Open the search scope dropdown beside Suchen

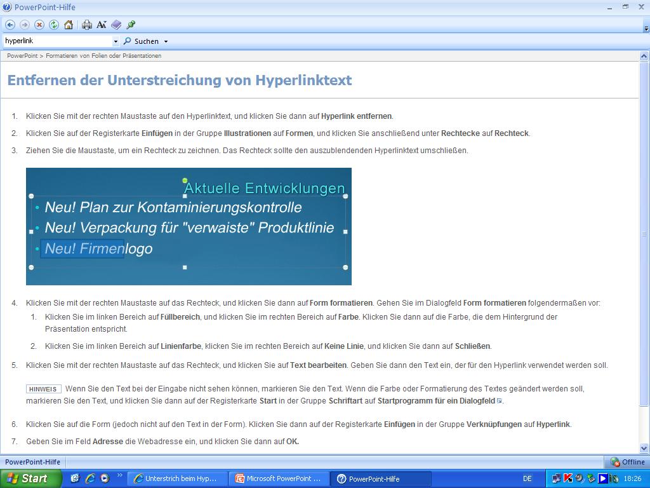point(166,41)
